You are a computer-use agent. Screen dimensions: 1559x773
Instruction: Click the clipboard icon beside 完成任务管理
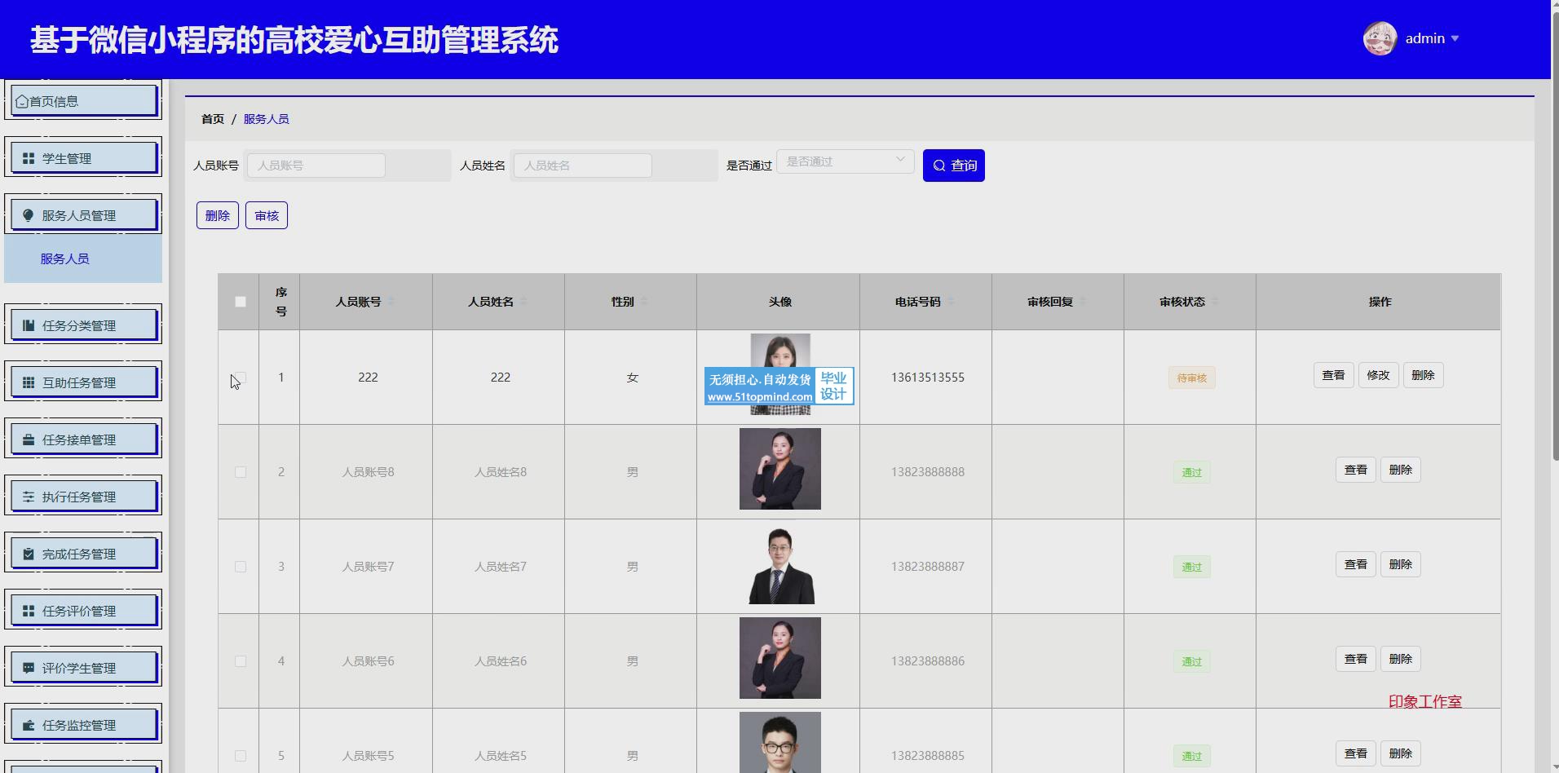point(29,554)
